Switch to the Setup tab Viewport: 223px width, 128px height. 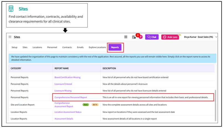[x=14, y=47]
